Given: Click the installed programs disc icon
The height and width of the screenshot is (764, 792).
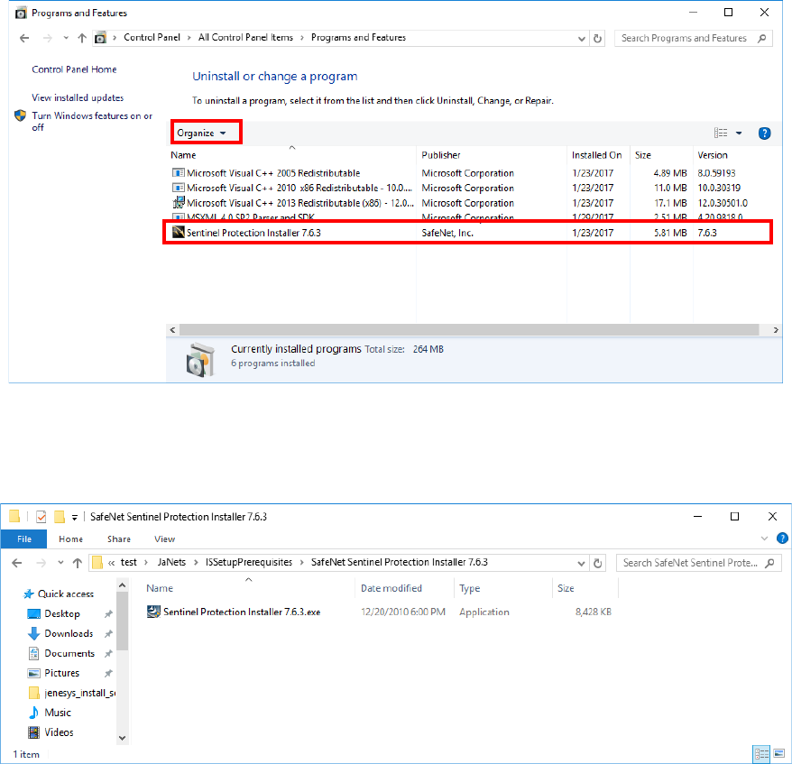Looking at the screenshot, I should click(200, 359).
